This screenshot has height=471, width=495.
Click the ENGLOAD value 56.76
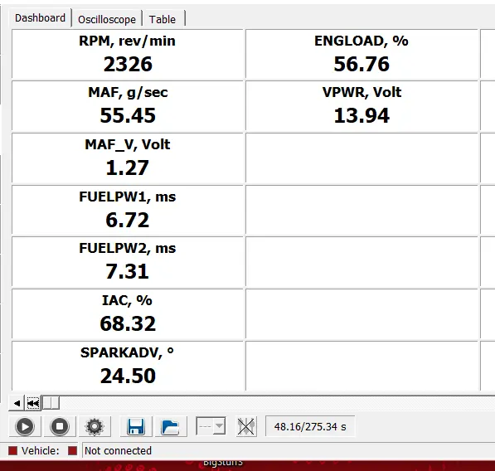[x=362, y=64]
